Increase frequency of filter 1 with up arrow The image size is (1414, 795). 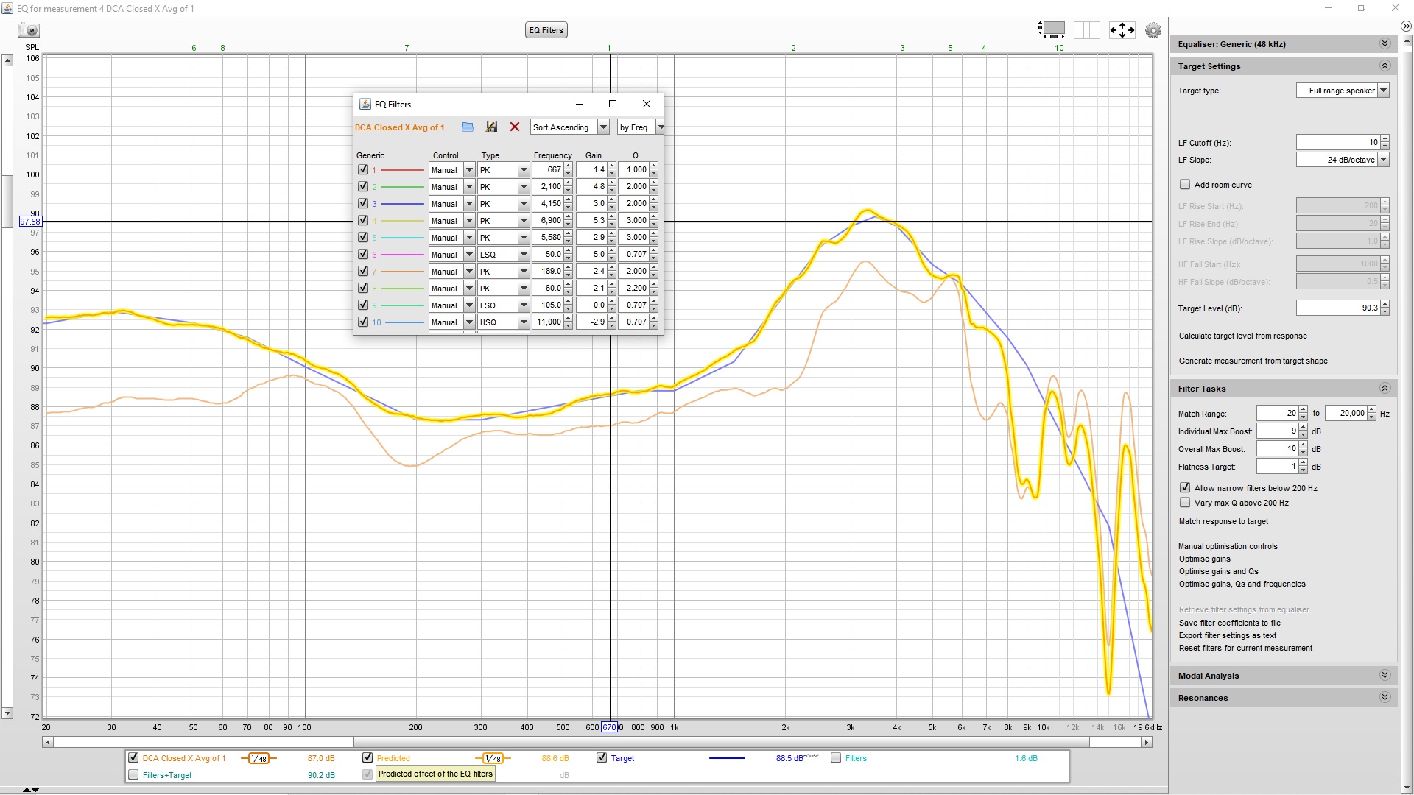pos(569,166)
